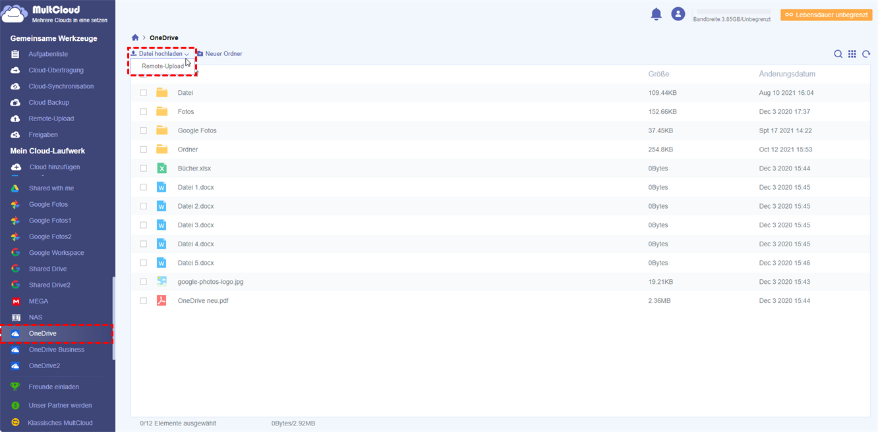Check the Fotos folder checkbox
Image resolution: width=878 pixels, height=432 pixels.
click(x=144, y=112)
